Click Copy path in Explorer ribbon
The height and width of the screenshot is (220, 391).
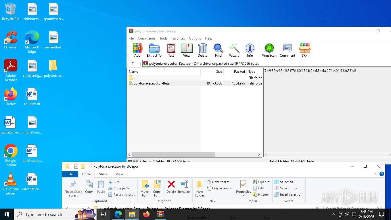pos(118,188)
